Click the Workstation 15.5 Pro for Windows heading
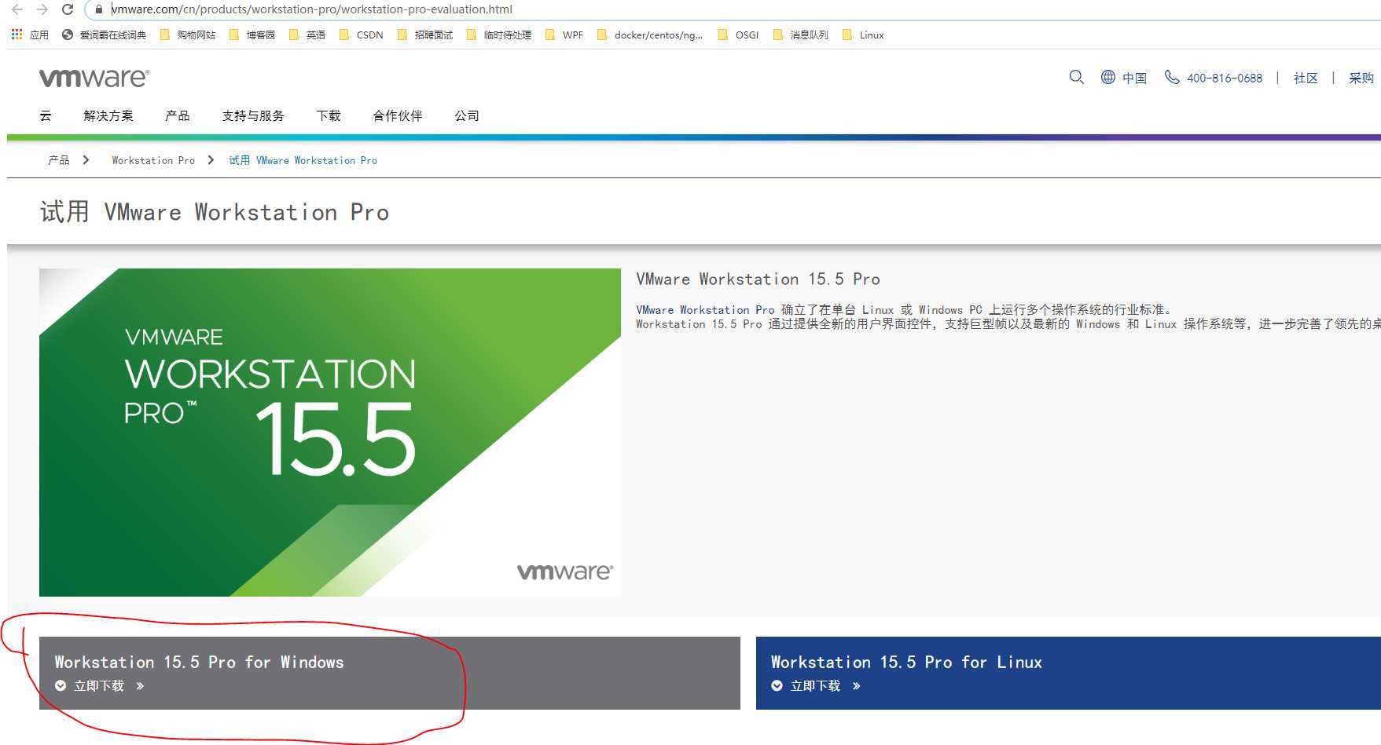The width and height of the screenshot is (1381, 745). (x=199, y=662)
